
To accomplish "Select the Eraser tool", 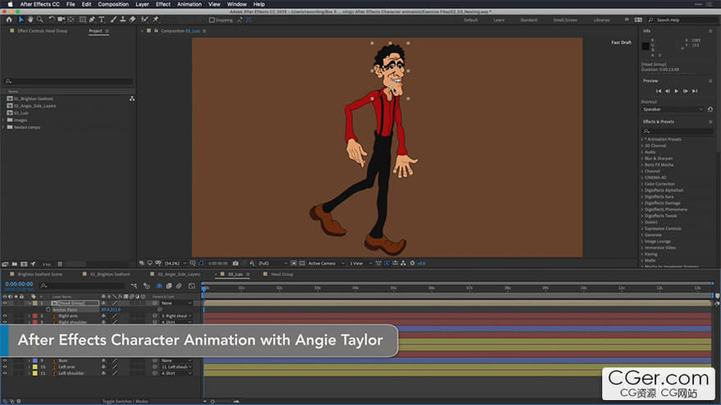I will (x=133, y=20).
